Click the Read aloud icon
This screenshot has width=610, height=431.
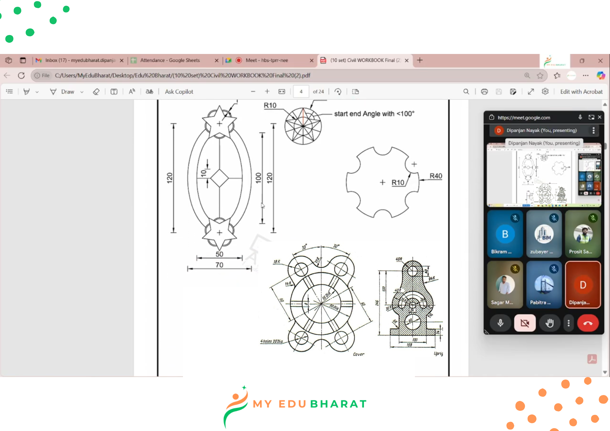pyautogui.click(x=132, y=92)
